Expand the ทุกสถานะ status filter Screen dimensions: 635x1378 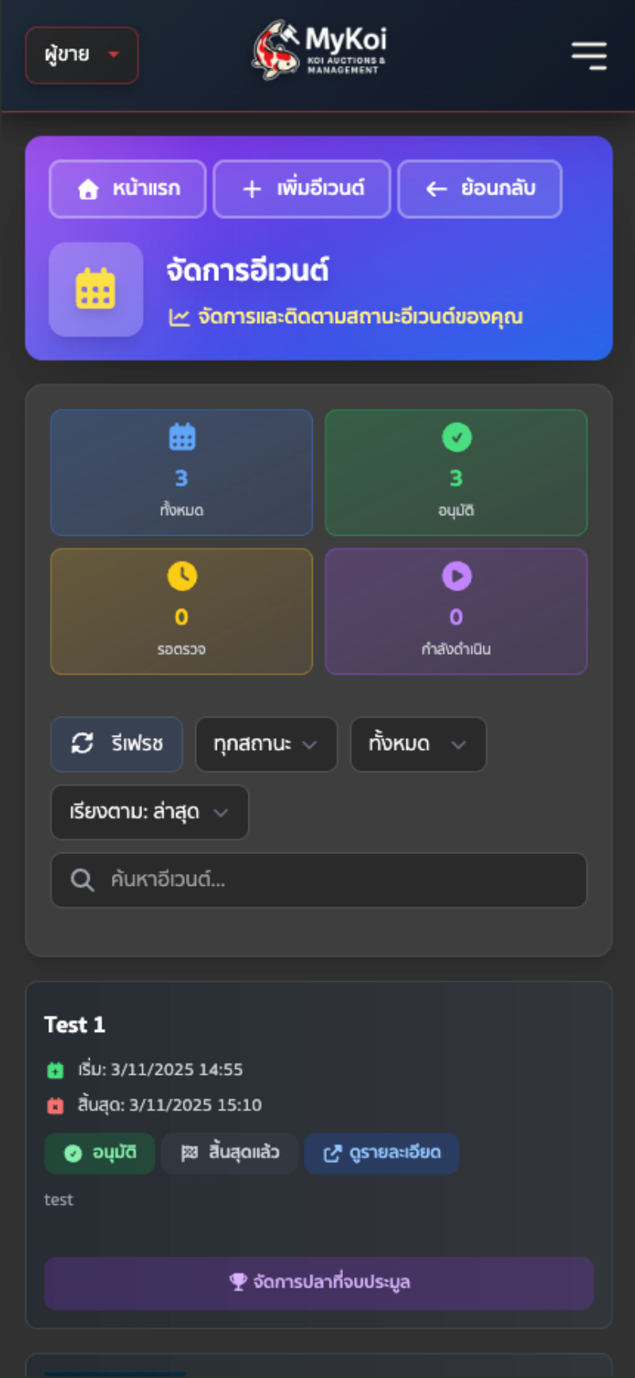tap(266, 745)
